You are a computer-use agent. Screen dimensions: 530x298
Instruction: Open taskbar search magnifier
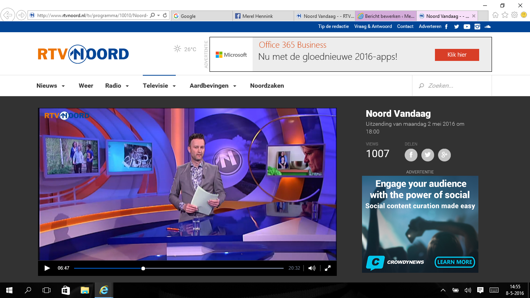[28, 290]
